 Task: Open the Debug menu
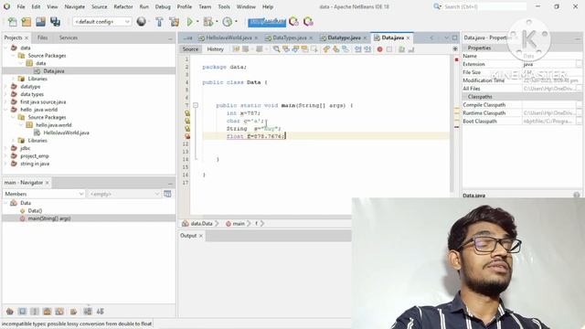163,6
